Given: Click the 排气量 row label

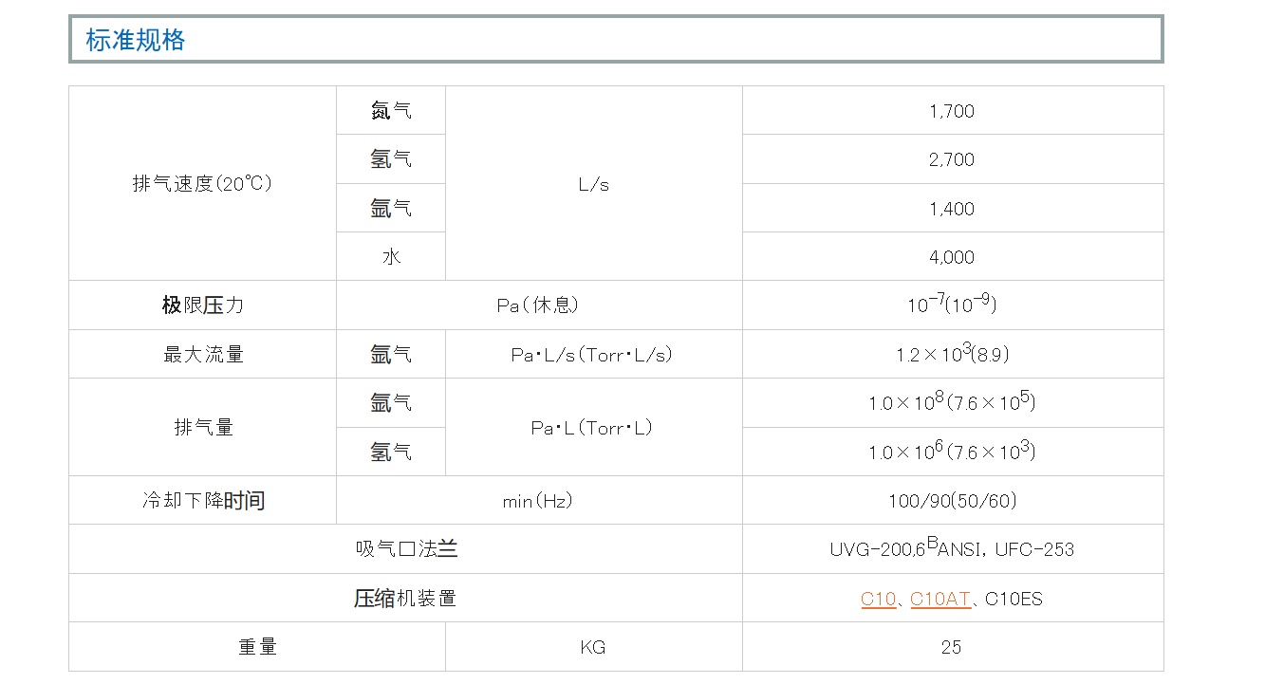Looking at the screenshot, I should [x=202, y=427].
